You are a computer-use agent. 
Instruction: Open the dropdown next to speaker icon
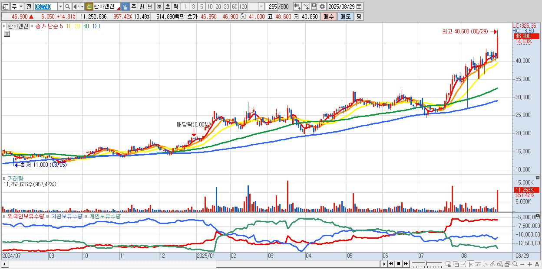pyautogui.click(x=82, y=6)
